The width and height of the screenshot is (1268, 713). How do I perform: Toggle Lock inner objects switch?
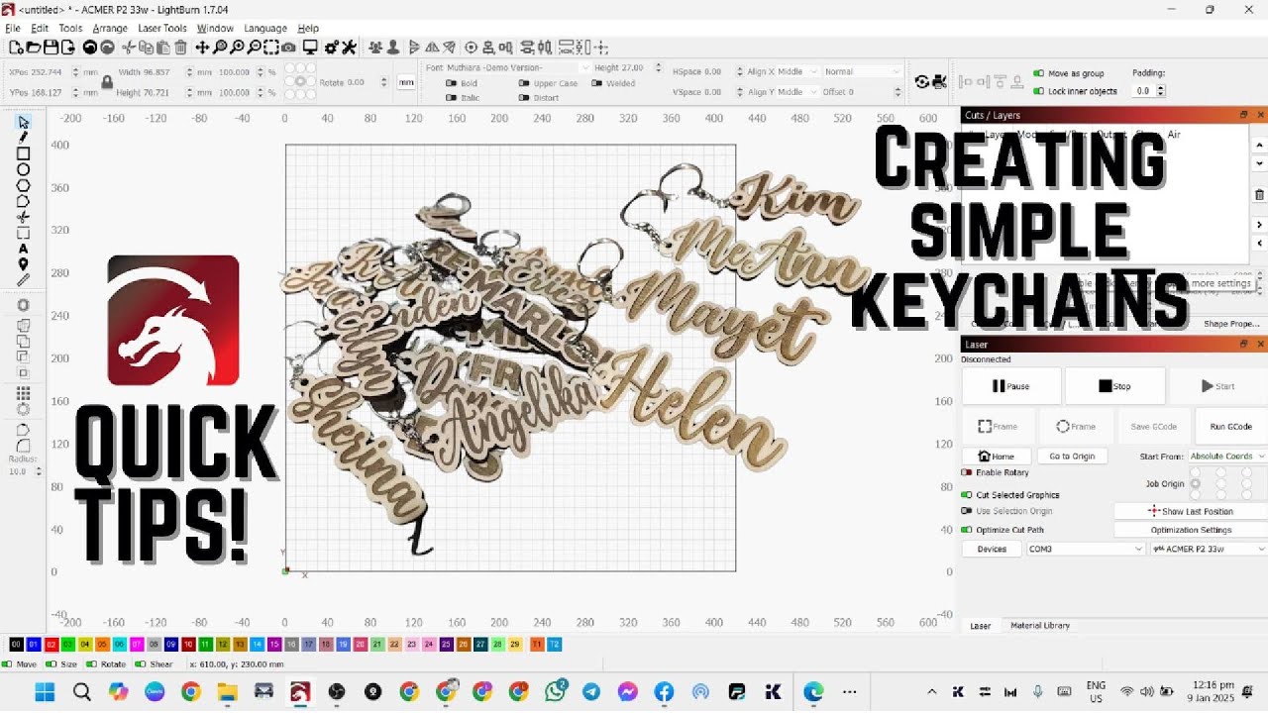tap(1038, 91)
